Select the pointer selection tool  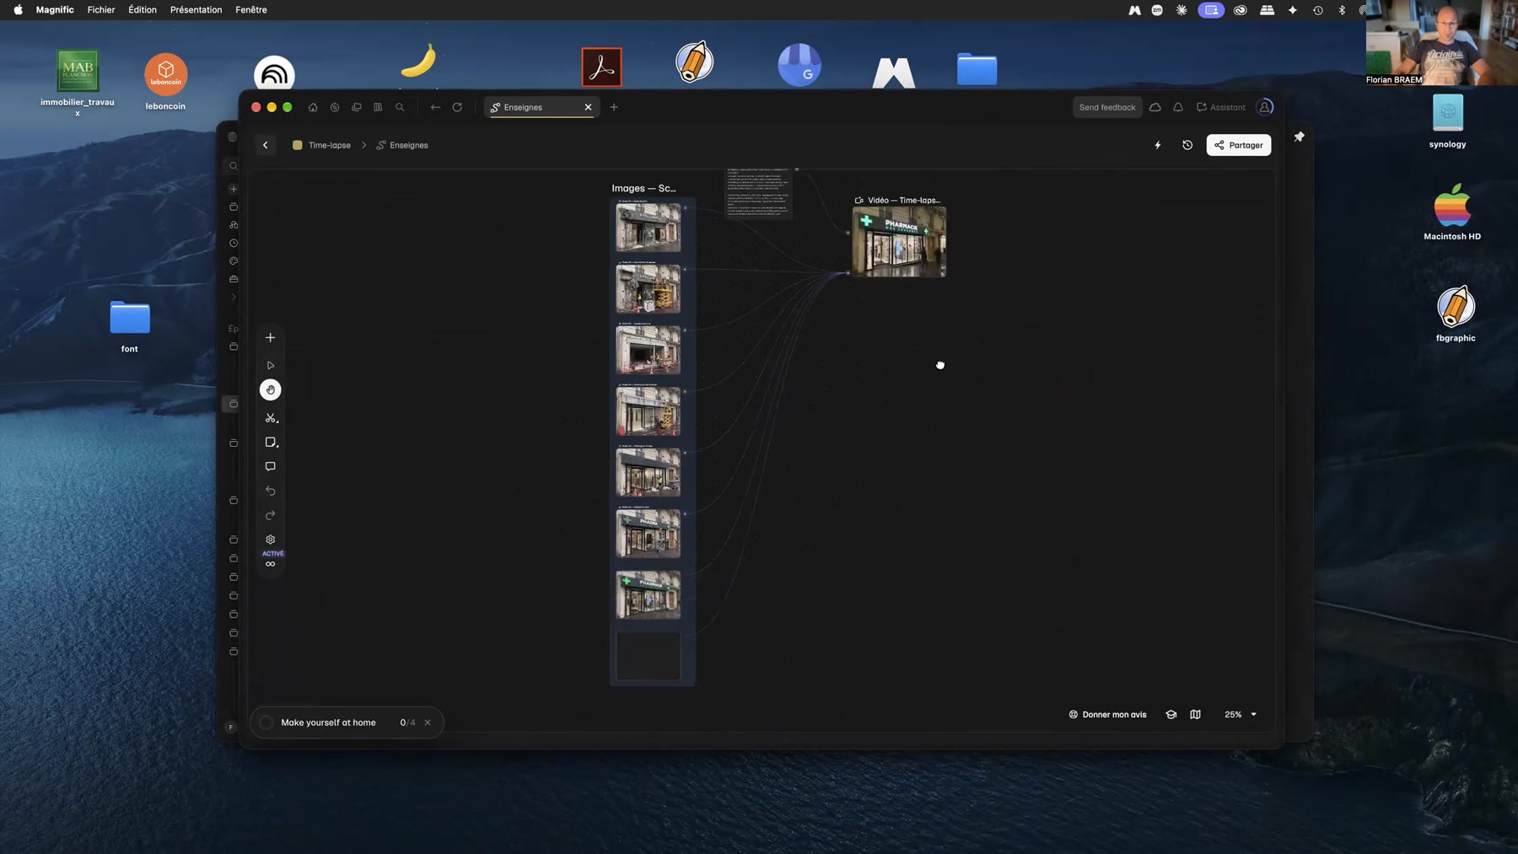[x=271, y=365]
